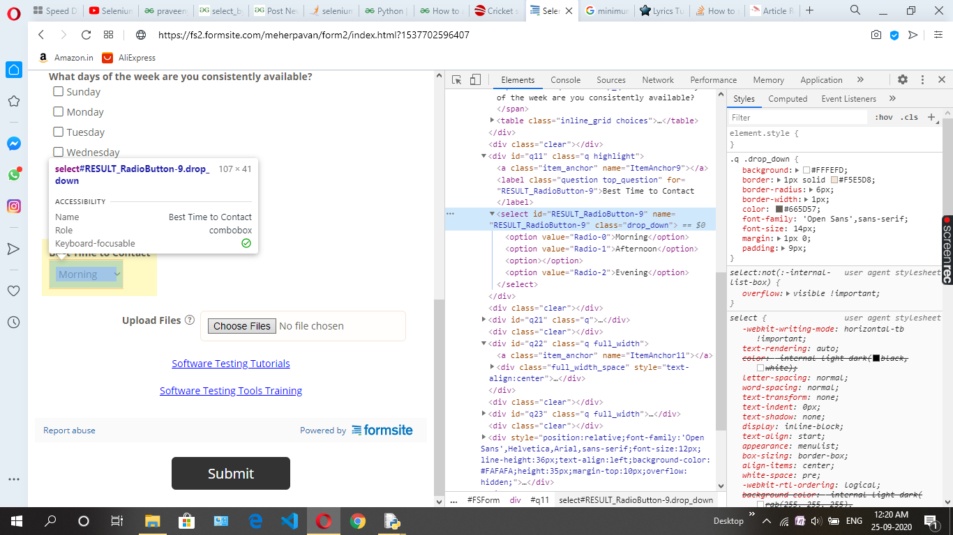Check the Sunday checkbox
953x535 pixels.
coord(59,92)
